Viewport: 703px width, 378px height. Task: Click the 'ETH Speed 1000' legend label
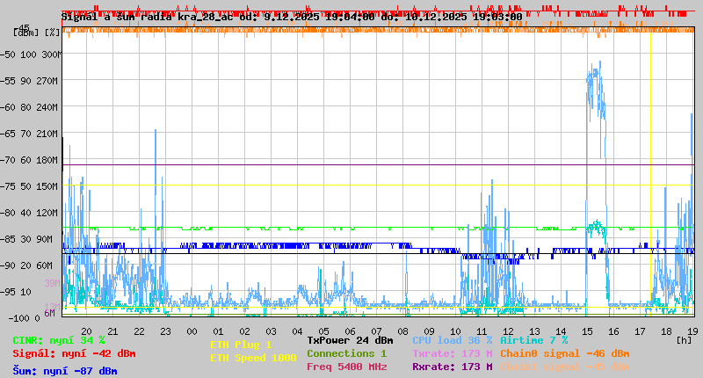[x=253, y=358]
